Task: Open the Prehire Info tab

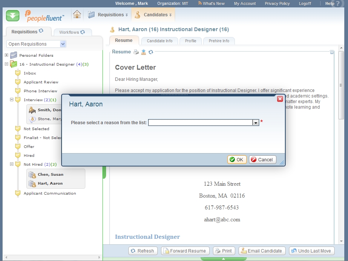Action: 219,41
